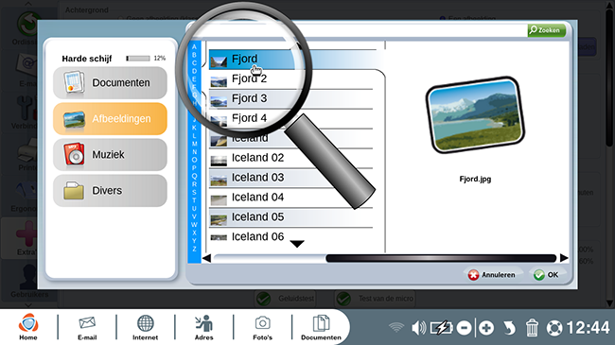Cancel with the Annuleren button
The width and height of the screenshot is (615, 345).
click(492, 275)
